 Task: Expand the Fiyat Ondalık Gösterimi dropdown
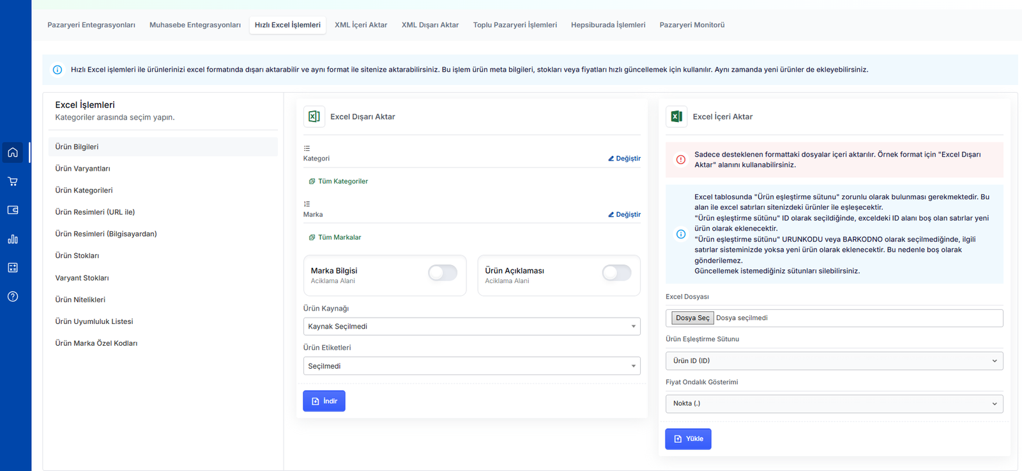click(834, 404)
